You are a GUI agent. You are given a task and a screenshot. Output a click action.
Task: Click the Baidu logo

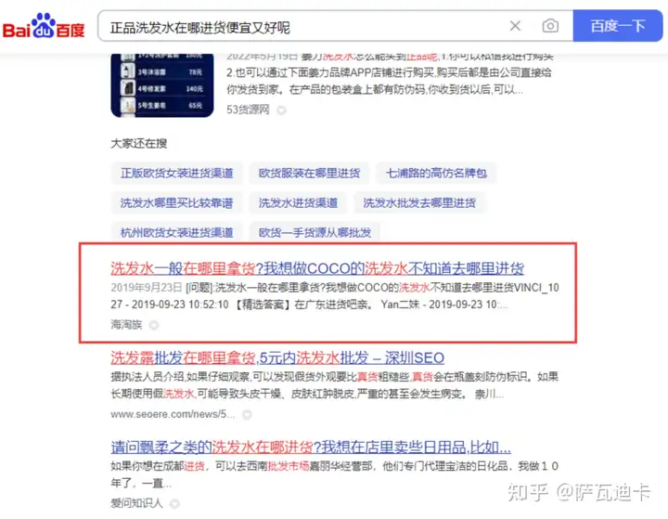44,26
